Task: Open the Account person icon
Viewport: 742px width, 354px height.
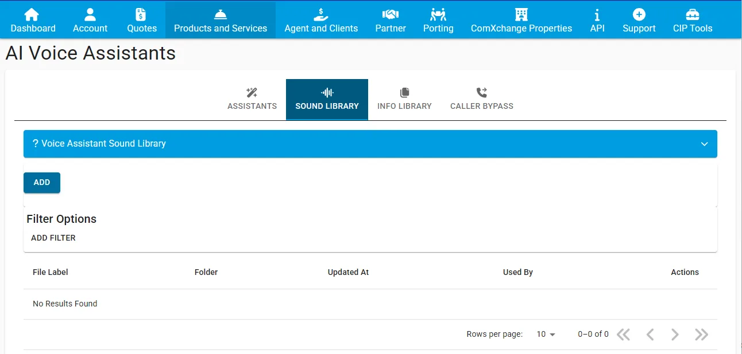Action: pyautogui.click(x=90, y=14)
